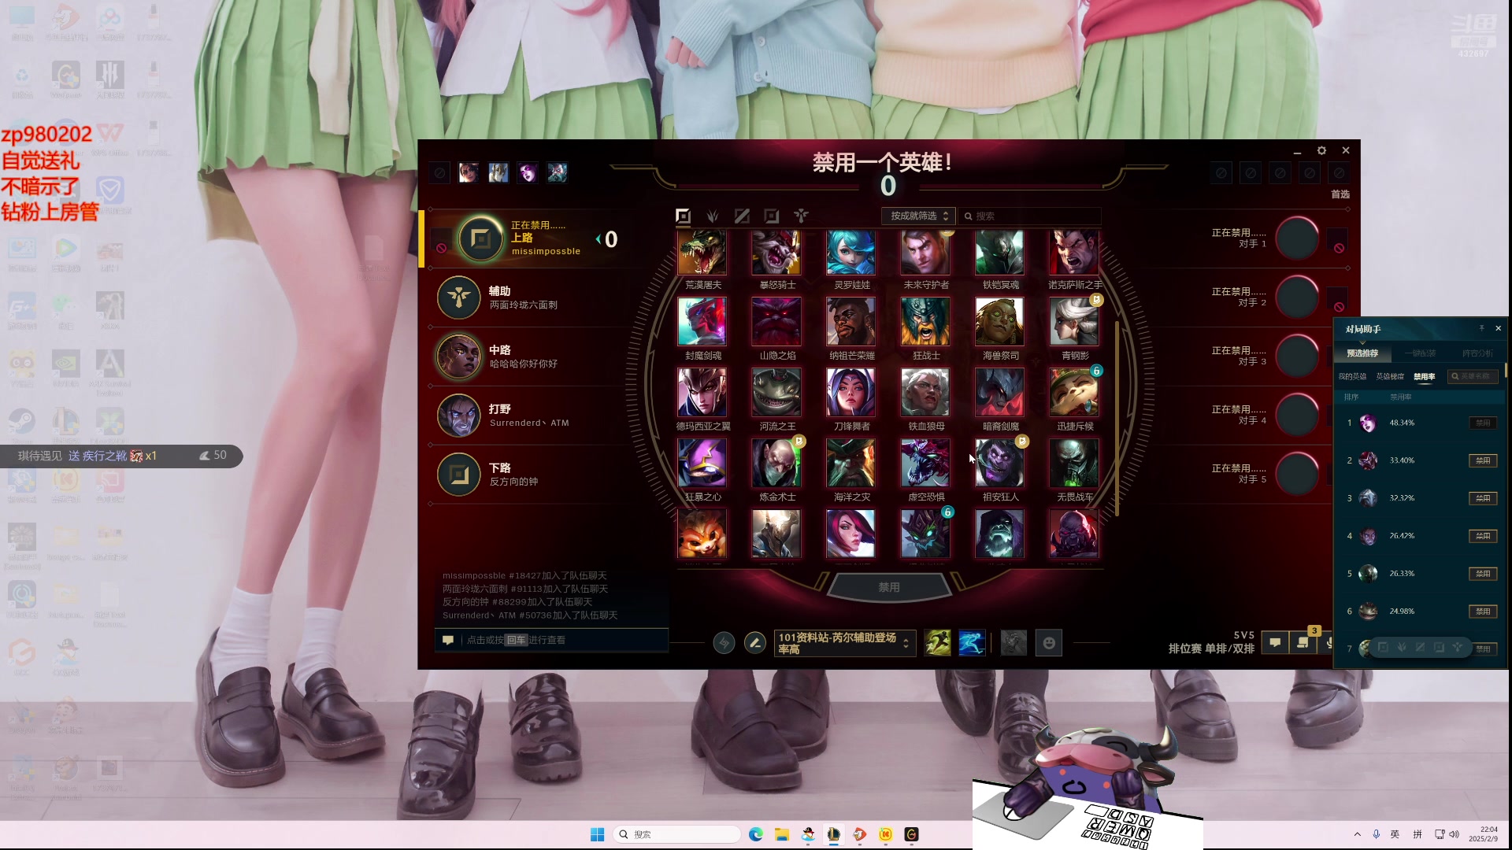Select champion 山隐之焰
This screenshot has height=850, width=1512.
pos(776,321)
